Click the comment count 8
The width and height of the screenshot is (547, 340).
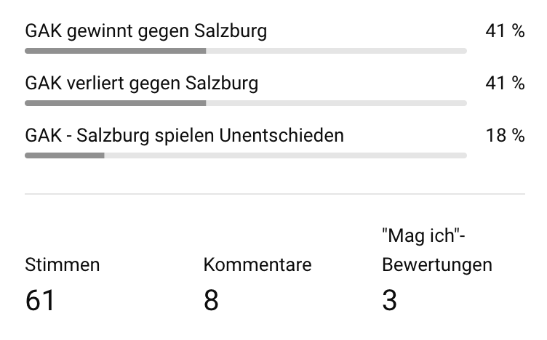(211, 300)
